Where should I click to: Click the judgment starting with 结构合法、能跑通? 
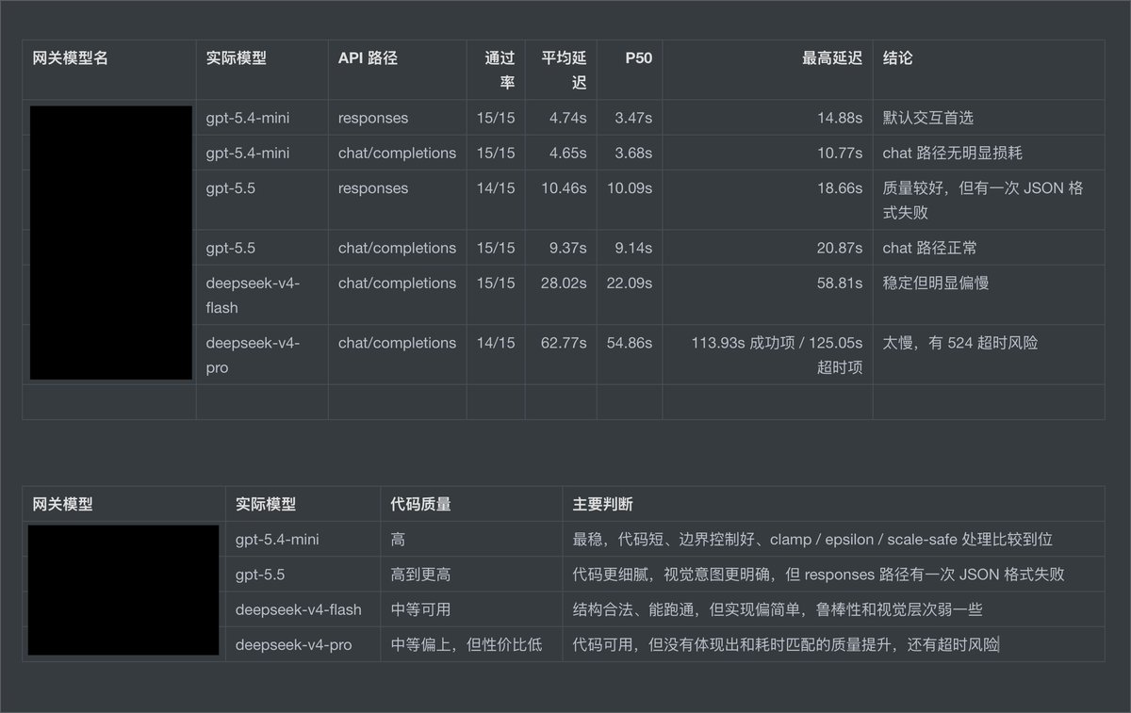pyautogui.click(x=778, y=609)
